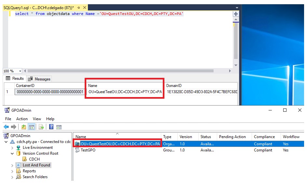The height and width of the screenshot is (185, 307).
Task: Expand the Reports tree node
Action: (x=12, y=171)
